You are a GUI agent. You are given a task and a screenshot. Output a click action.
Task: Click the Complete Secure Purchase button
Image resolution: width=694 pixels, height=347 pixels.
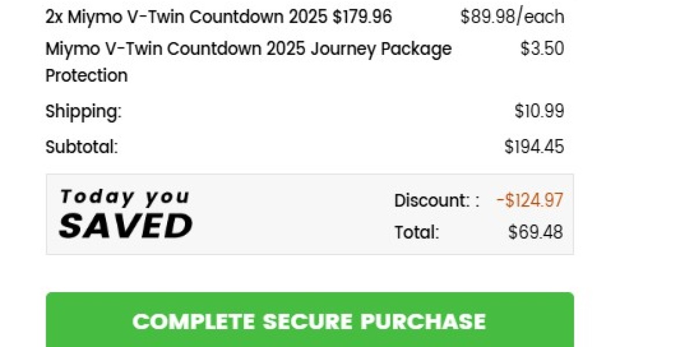[309, 321]
